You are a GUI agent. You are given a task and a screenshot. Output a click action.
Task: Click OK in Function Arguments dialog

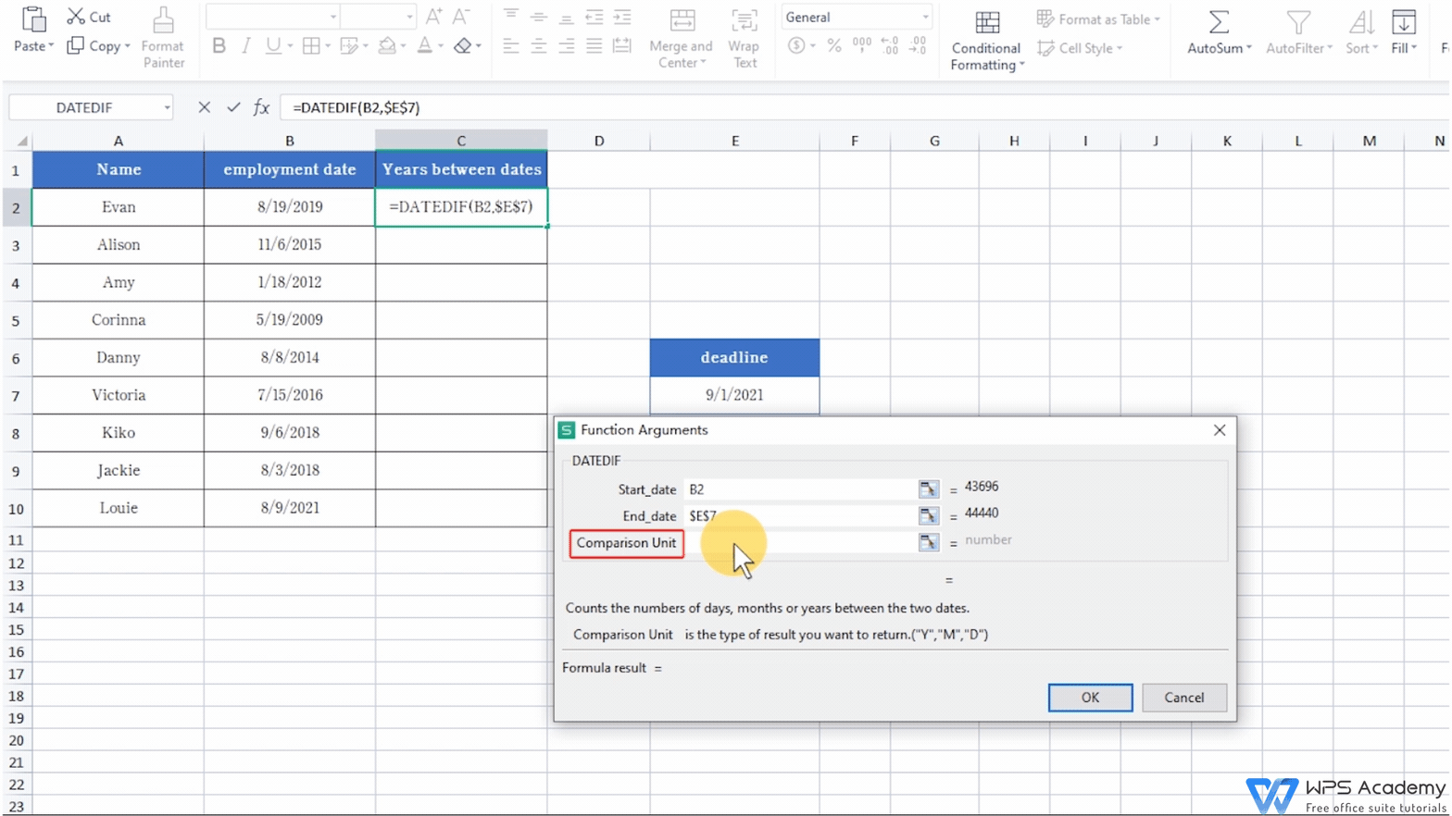click(x=1090, y=698)
